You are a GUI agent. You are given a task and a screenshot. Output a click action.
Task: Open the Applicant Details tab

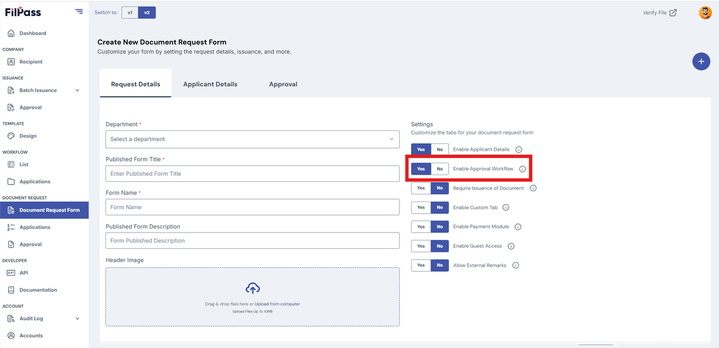point(210,84)
